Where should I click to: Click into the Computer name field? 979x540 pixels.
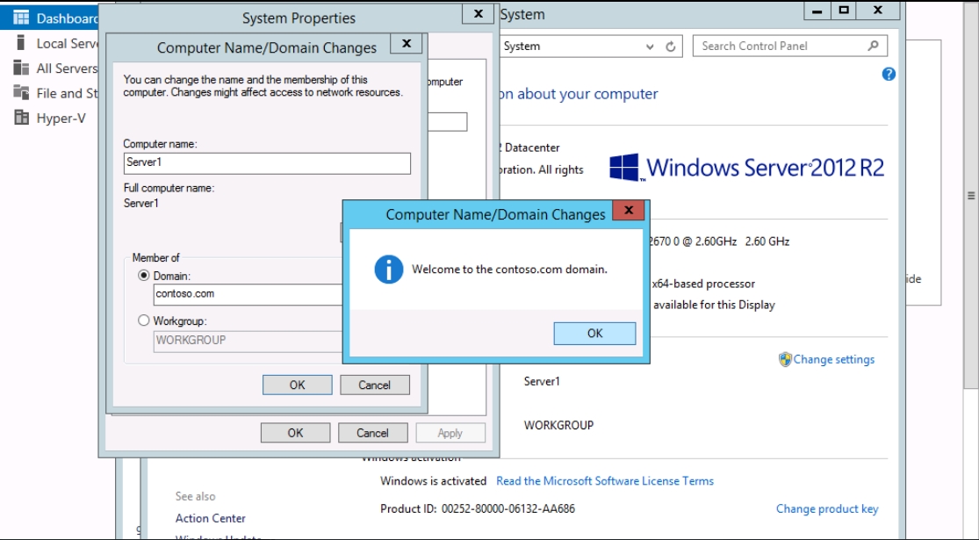coord(267,163)
